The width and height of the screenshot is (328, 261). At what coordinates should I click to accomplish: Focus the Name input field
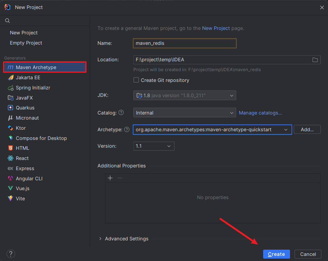click(x=185, y=43)
